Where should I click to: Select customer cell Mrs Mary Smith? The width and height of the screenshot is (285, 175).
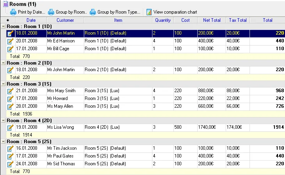pos(65,91)
